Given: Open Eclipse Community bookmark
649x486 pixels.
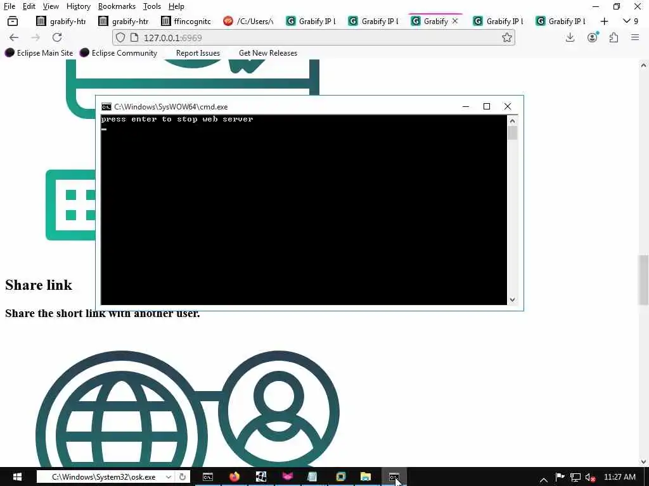Looking at the screenshot, I should (x=119, y=53).
